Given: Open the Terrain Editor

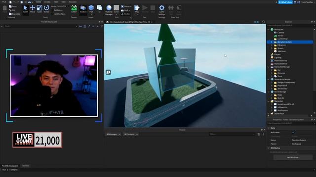Looking at the screenshot, I should (x=74, y=9).
